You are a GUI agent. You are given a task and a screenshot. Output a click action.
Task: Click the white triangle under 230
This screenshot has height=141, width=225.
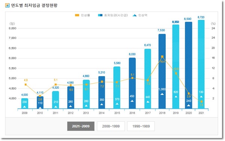(24, 107)
